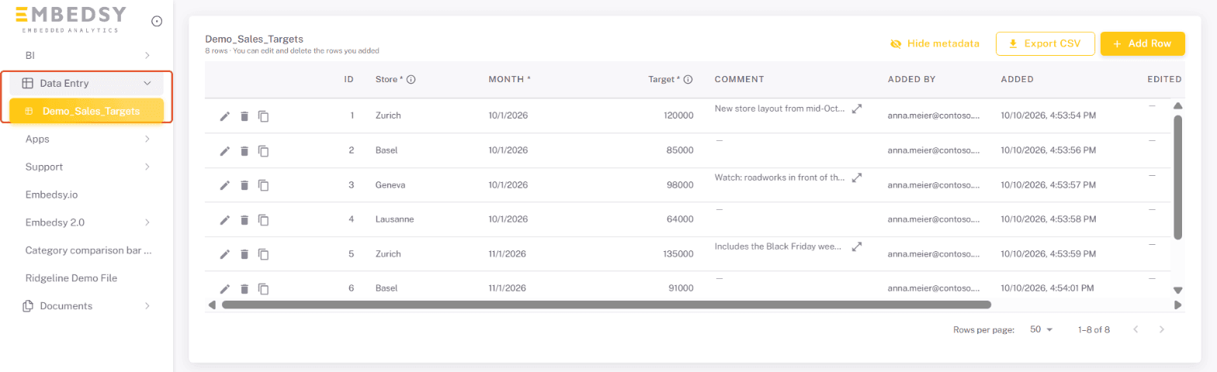Click table scroll left arrow
This screenshot has width=1217, height=372.
pos(212,305)
